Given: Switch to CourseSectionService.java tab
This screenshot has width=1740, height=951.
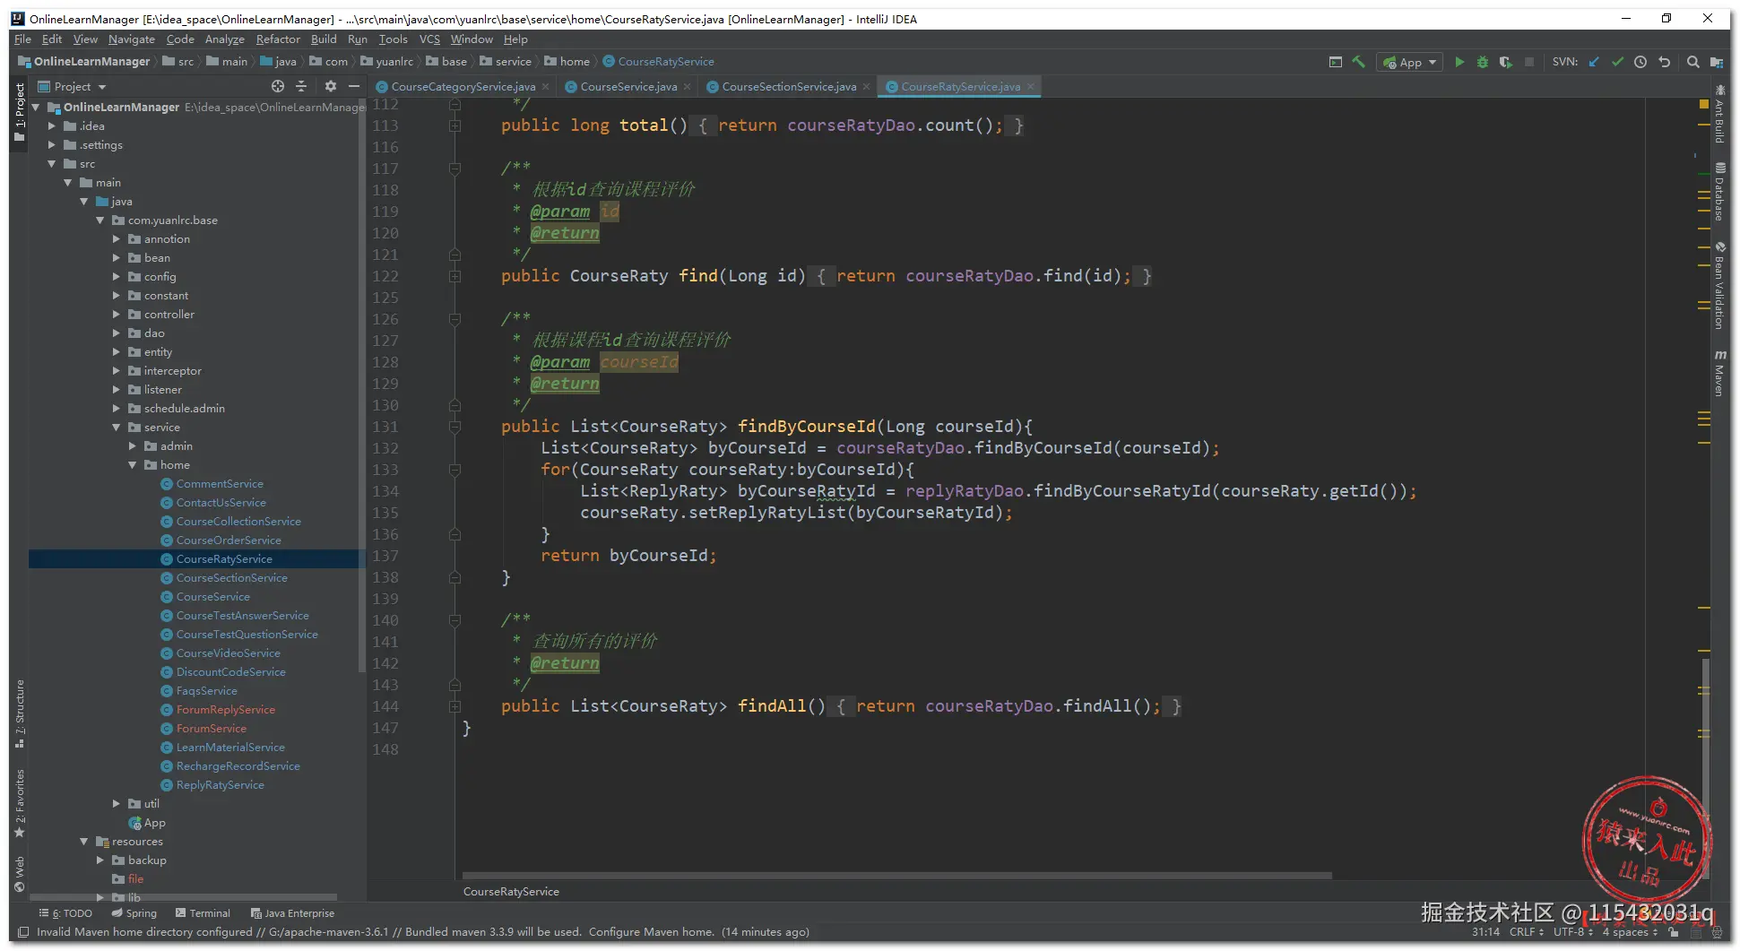Looking at the screenshot, I should coord(789,87).
